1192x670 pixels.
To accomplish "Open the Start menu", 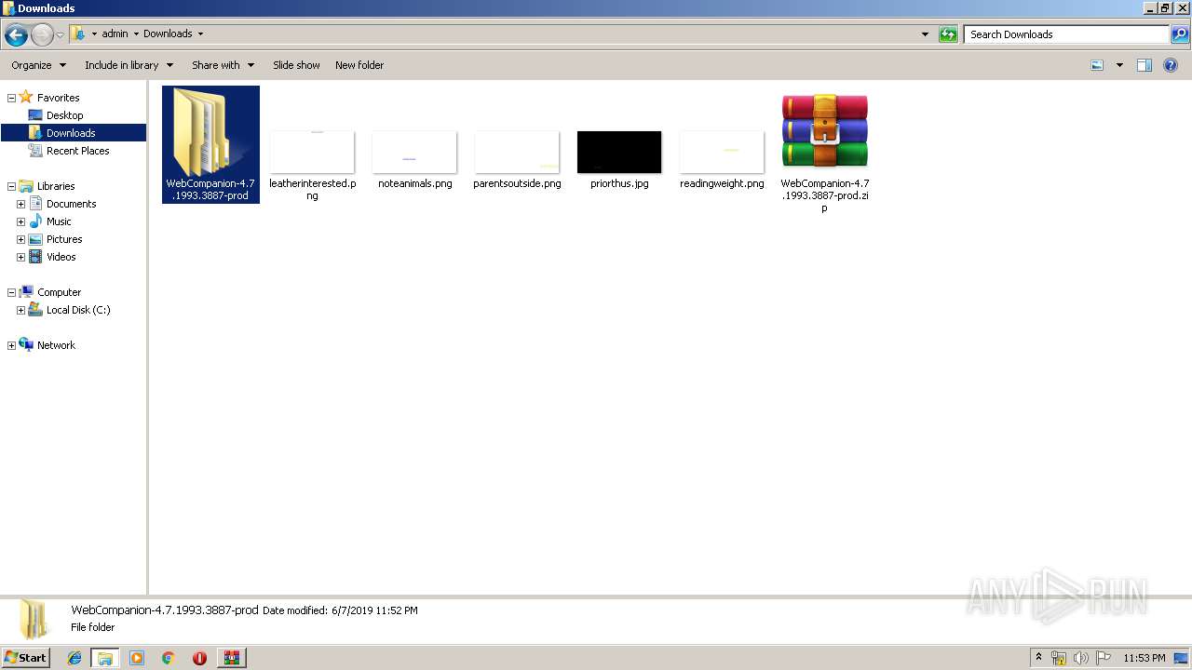I will point(26,657).
